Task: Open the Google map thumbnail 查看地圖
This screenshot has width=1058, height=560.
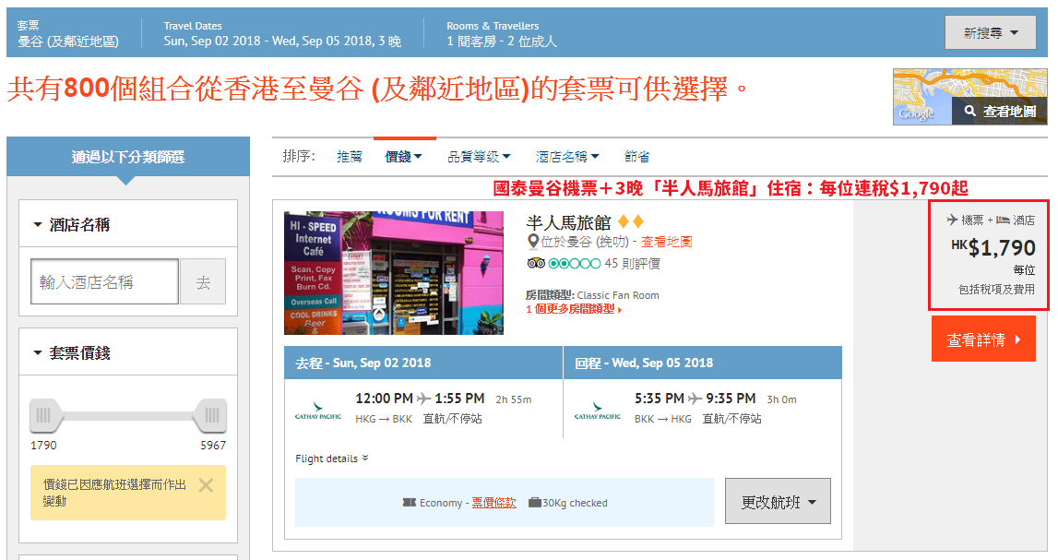Action: point(969,97)
